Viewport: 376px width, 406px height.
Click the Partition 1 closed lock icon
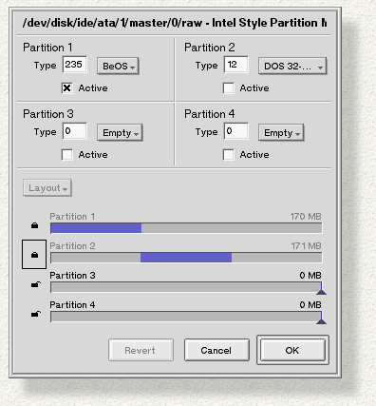tap(34, 225)
